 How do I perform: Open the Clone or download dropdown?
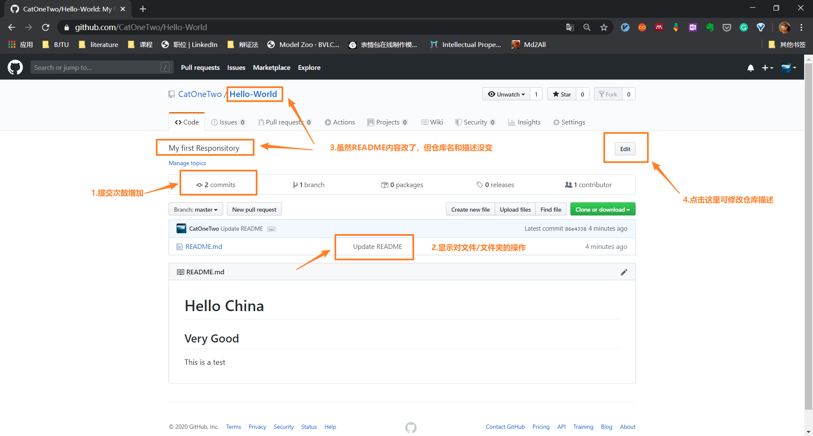(x=603, y=210)
